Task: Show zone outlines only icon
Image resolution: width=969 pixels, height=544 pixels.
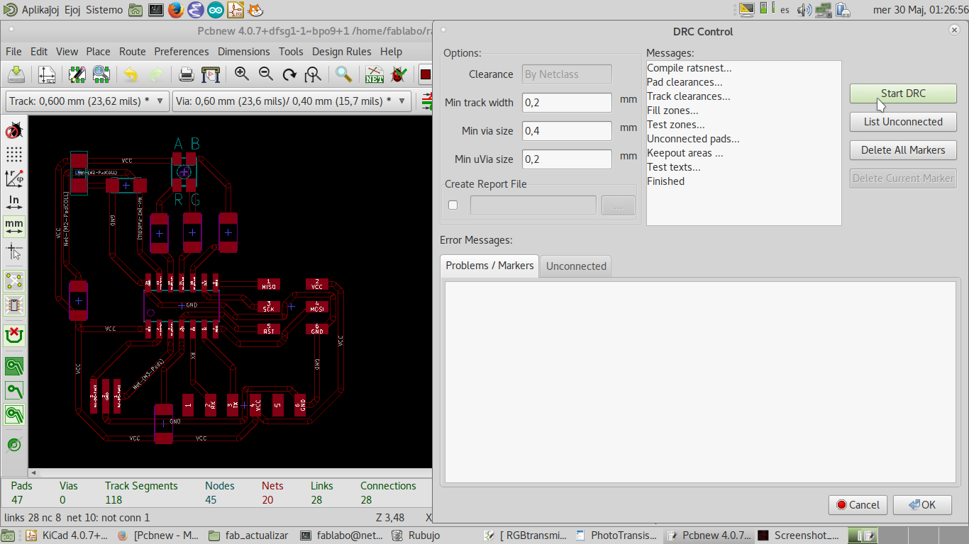Action: (14, 414)
